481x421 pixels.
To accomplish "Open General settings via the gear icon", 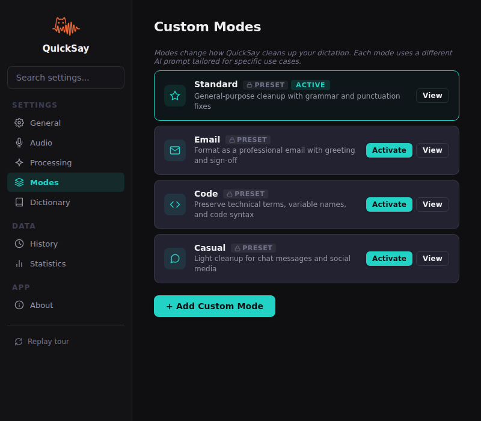I will [17, 123].
